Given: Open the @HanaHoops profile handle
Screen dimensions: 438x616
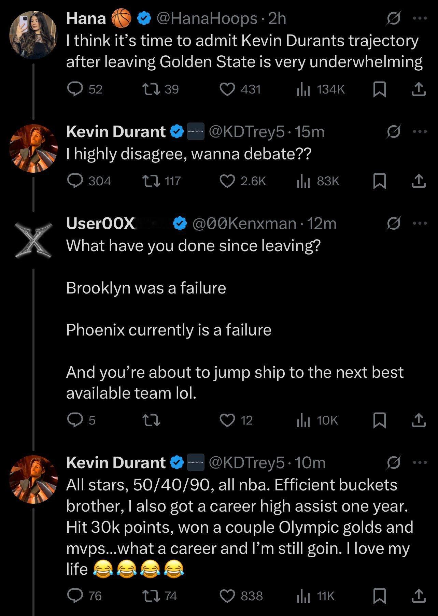Looking at the screenshot, I should pos(206,18).
